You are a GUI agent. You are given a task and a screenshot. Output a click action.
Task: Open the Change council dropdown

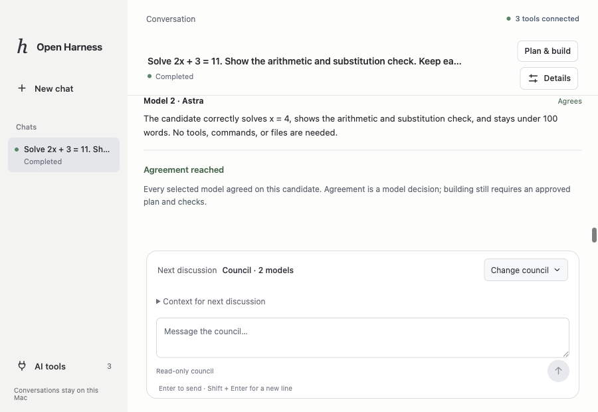(526, 270)
